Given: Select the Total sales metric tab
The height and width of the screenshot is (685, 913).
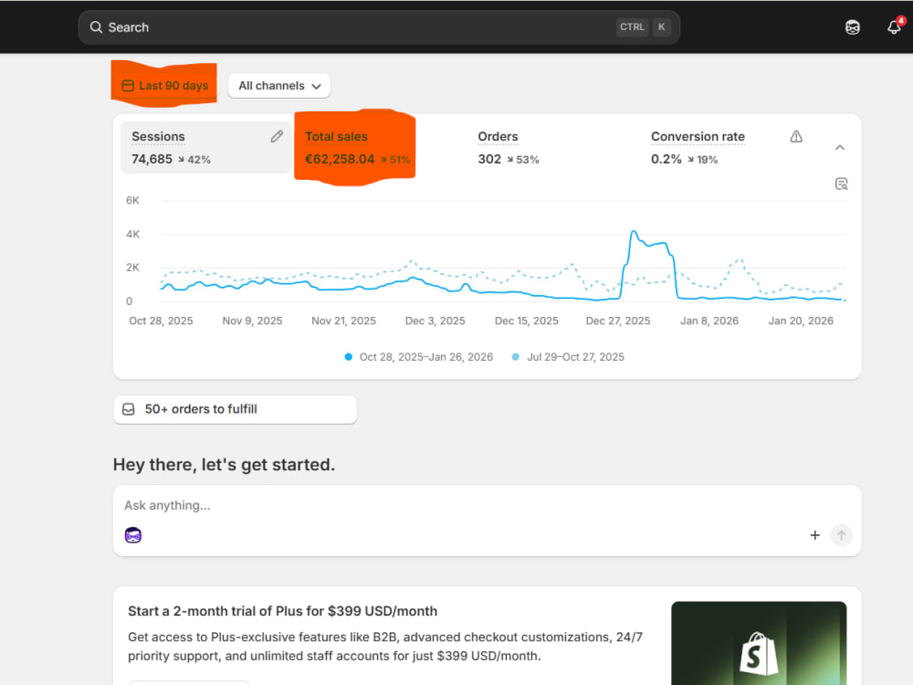Looking at the screenshot, I should [x=354, y=147].
